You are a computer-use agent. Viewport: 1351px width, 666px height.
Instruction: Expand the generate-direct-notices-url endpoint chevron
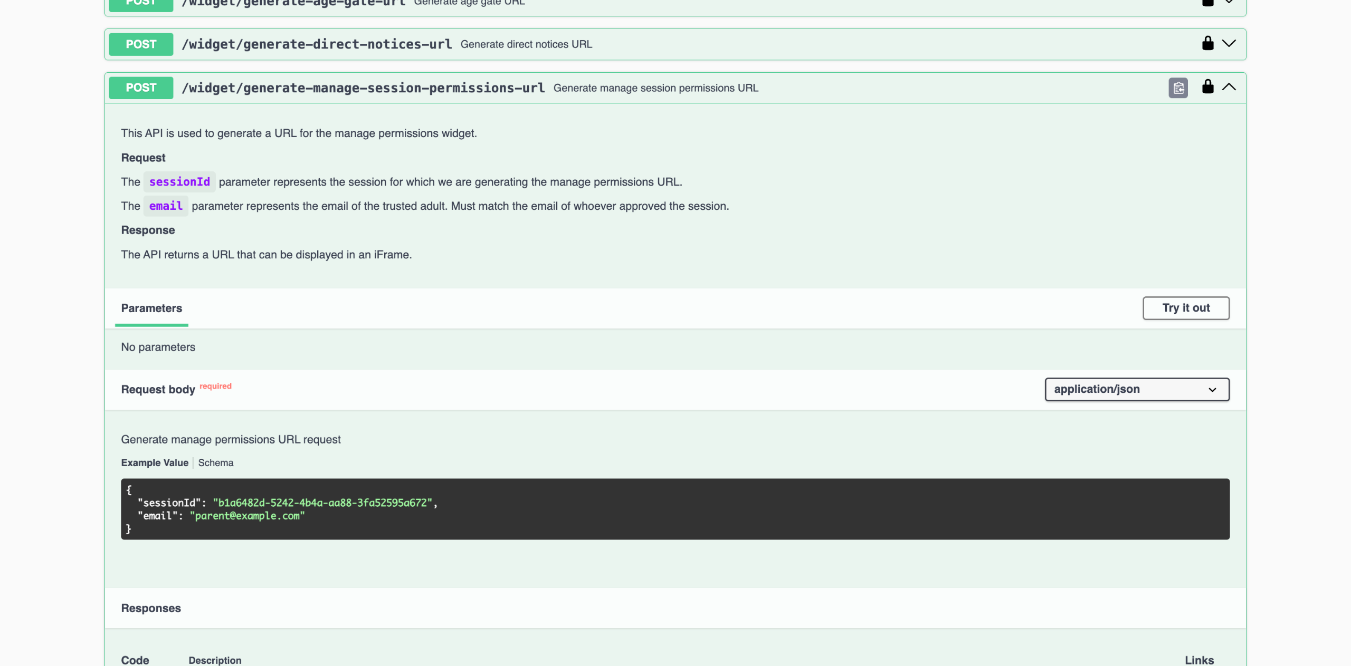(x=1229, y=43)
